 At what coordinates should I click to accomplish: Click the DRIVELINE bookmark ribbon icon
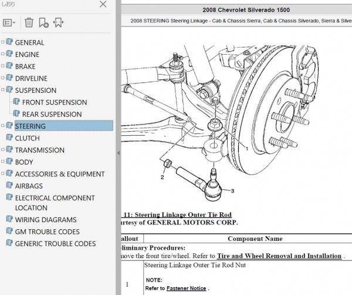point(9,78)
